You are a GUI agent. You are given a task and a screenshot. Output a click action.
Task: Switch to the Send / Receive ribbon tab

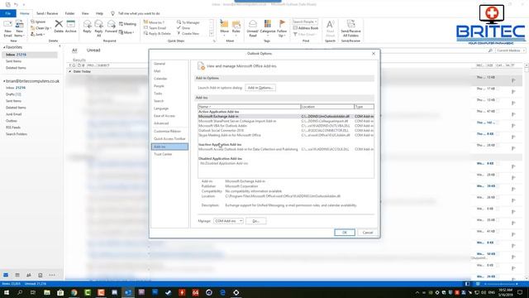pos(47,13)
